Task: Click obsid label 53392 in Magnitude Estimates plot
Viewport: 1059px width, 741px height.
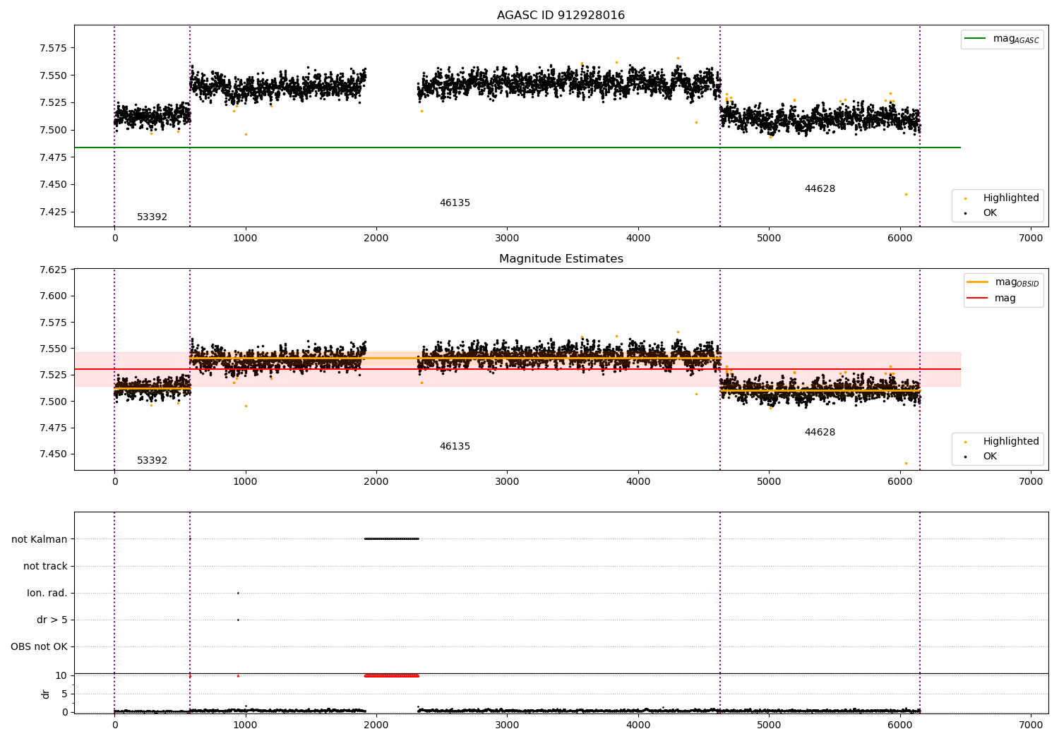Action: 152,460
